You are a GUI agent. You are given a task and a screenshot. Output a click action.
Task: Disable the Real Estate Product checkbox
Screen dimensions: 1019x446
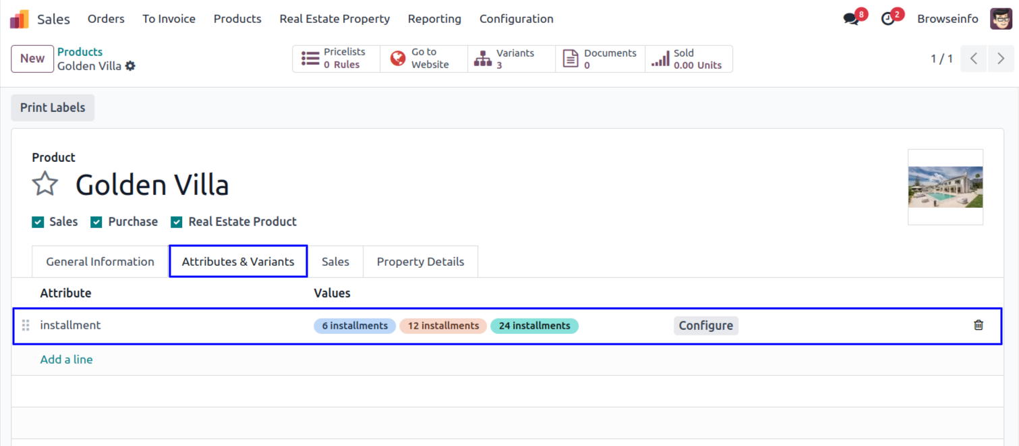pyautogui.click(x=177, y=222)
